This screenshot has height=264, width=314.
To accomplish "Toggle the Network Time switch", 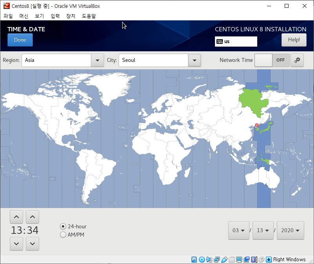I will [x=272, y=60].
